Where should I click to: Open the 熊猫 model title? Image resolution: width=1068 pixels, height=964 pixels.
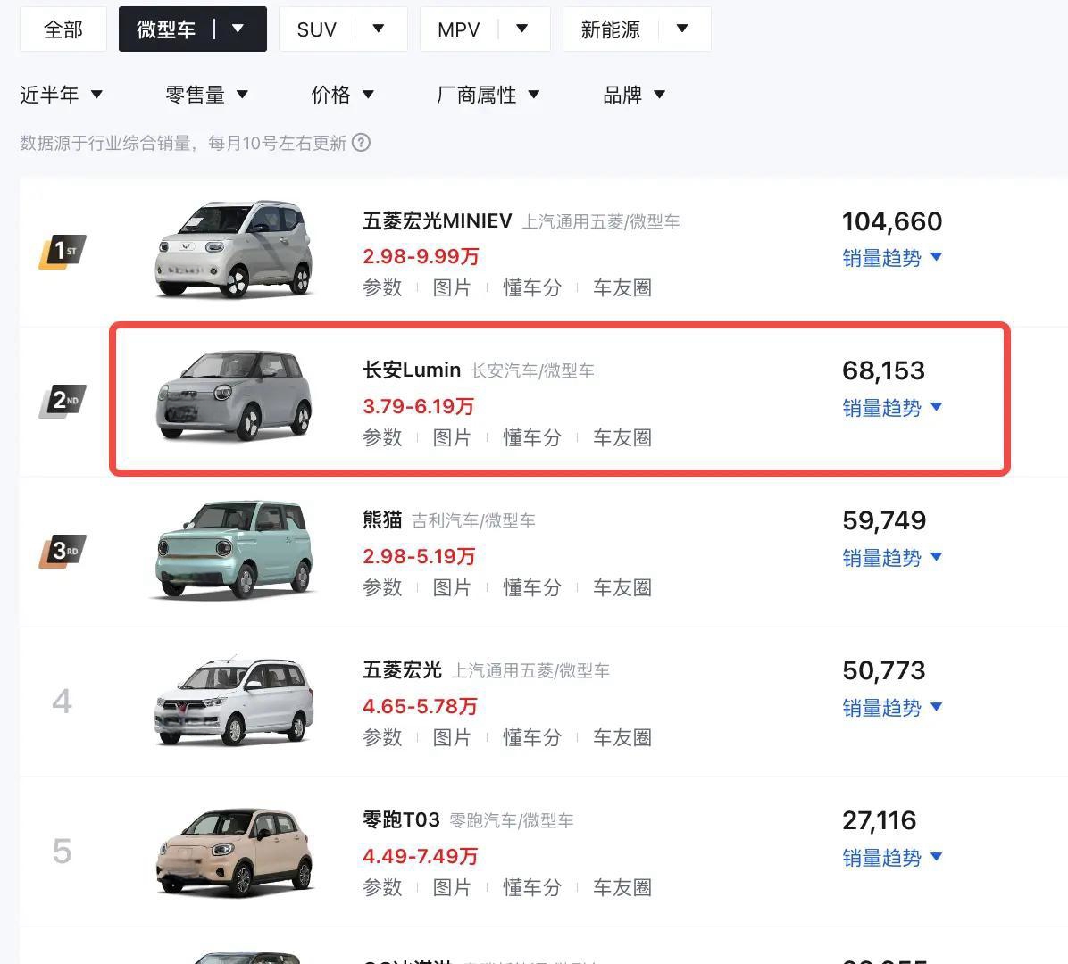coord(382,520)
